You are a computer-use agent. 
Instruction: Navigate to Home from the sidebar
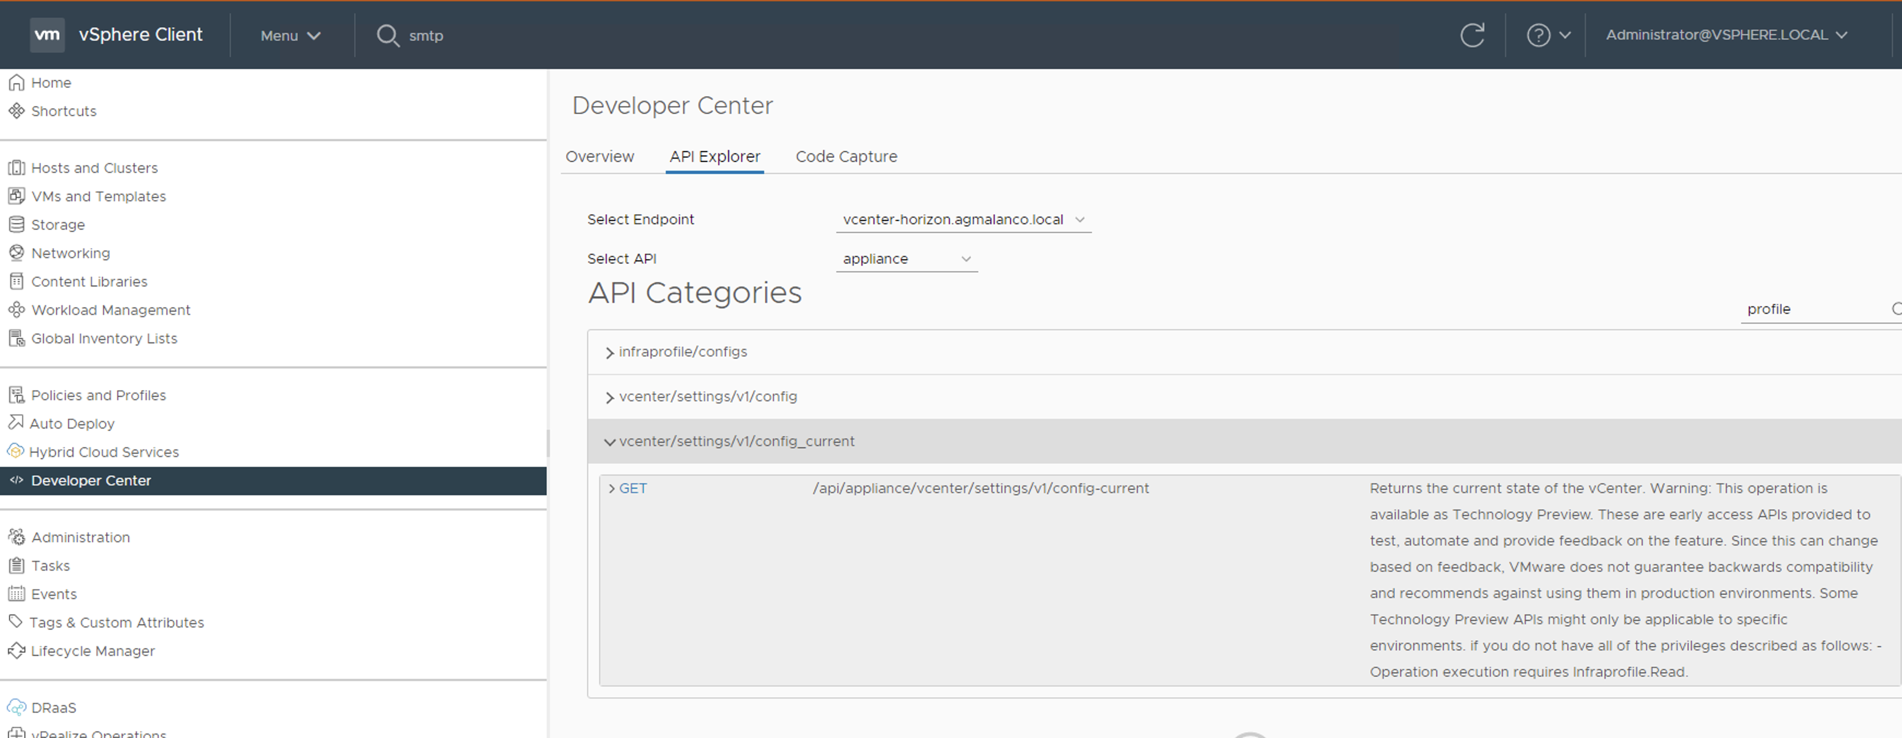[51, 82]
